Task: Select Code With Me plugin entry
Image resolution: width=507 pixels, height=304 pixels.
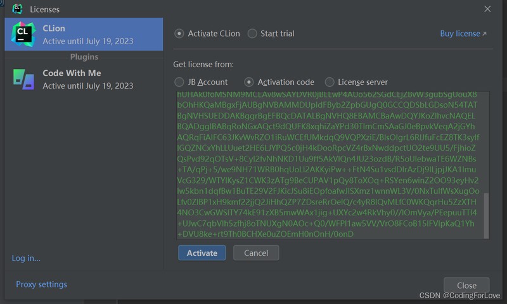Action: tap(89, 79)
